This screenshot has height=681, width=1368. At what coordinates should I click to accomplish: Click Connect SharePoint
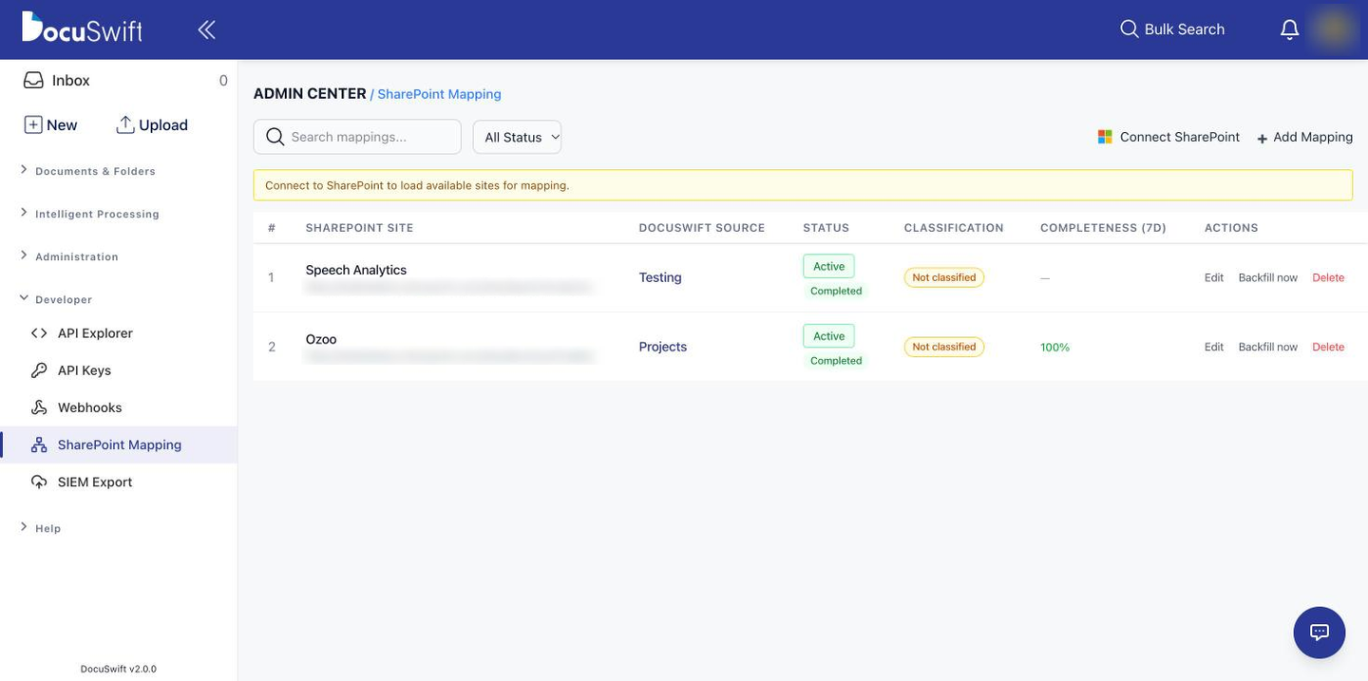click(x=1168, y=137)
